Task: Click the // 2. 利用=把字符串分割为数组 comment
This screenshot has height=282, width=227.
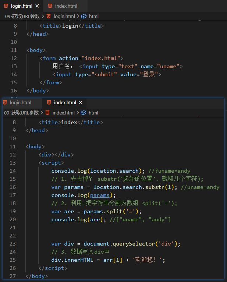Action: 114,203
